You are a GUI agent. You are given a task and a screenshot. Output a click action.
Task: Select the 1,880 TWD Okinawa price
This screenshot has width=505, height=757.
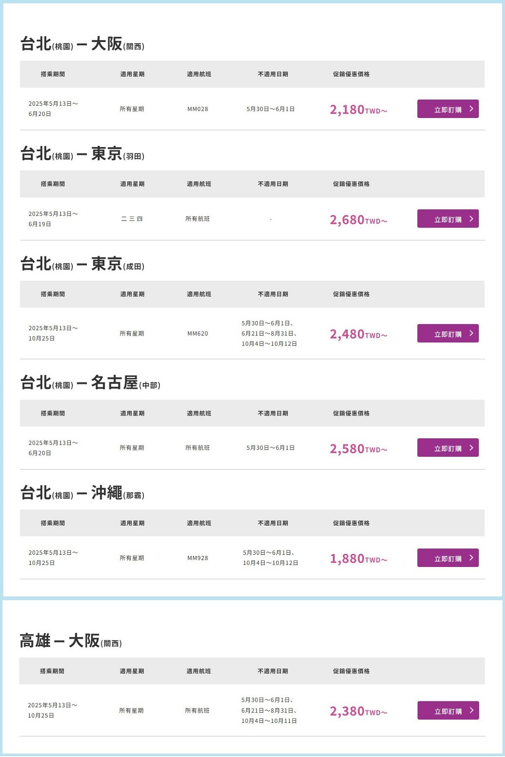click(358, 559)
